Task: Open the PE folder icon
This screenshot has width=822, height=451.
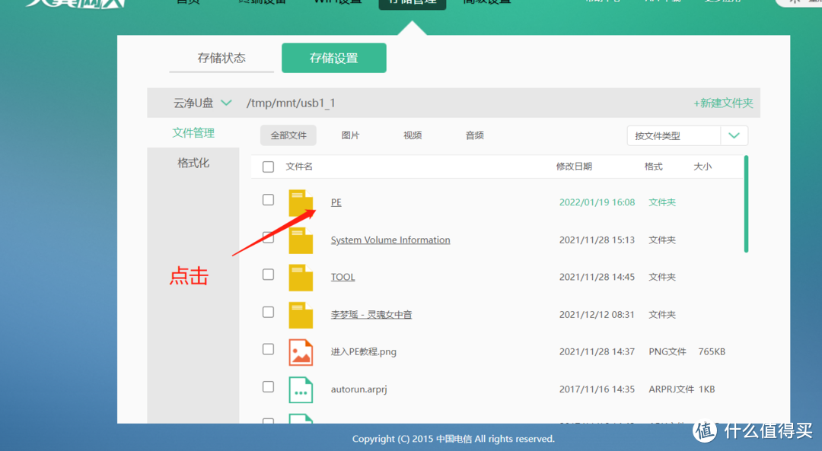Action: tap(300, 202)
